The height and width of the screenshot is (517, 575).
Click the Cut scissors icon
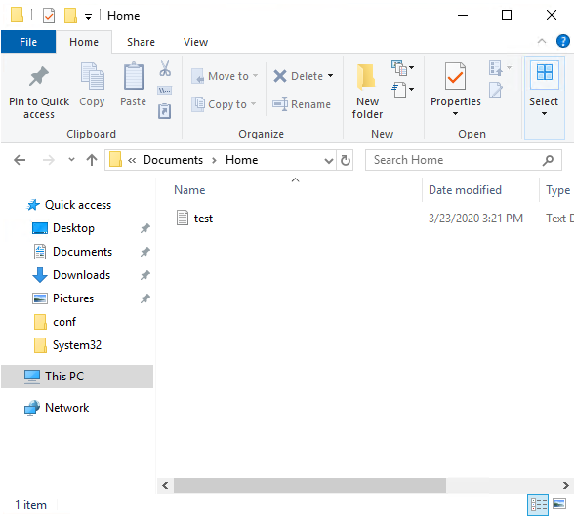click(x=165, y=68)
